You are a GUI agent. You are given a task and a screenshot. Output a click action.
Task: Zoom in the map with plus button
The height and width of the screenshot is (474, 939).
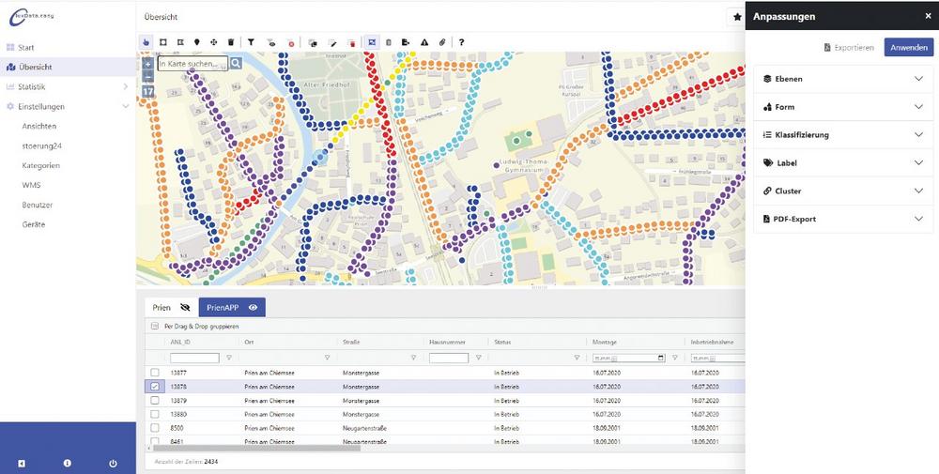pos(147,65)
